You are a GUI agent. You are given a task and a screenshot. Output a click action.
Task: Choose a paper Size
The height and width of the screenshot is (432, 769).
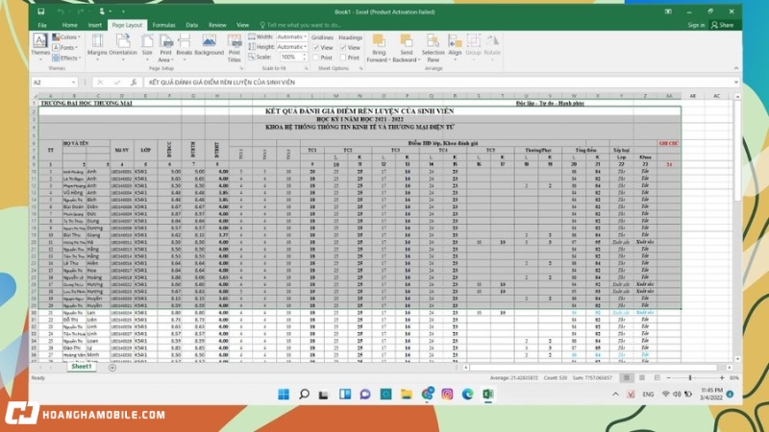pos(147,47)
